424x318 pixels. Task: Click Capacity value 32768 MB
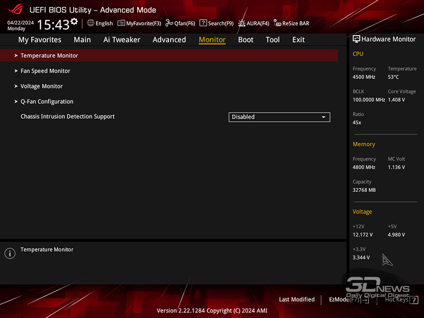[x=364, y=190]
